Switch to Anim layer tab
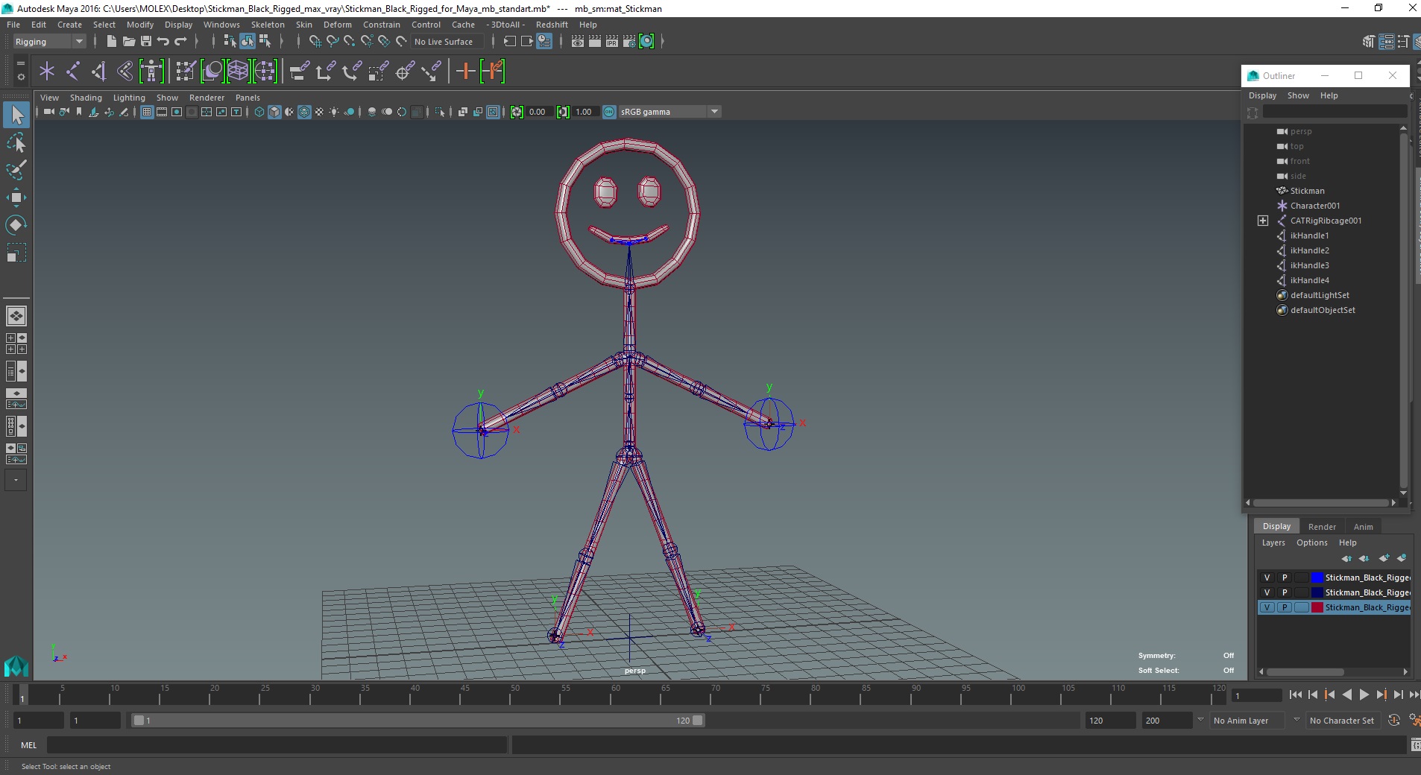Screen dimensions: 1421x775 [x=1364, y=527]
